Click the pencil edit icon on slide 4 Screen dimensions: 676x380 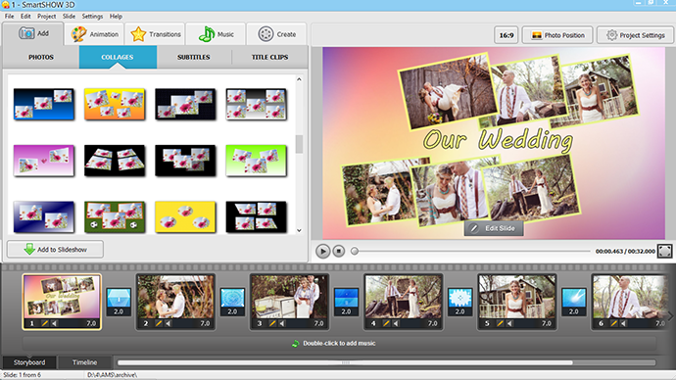click(386, 323)
